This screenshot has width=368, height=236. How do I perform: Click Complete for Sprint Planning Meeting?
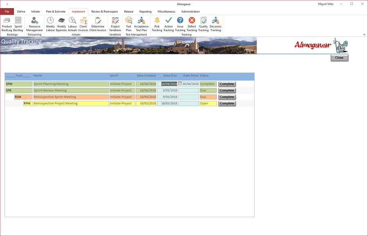tap(227, 84)
